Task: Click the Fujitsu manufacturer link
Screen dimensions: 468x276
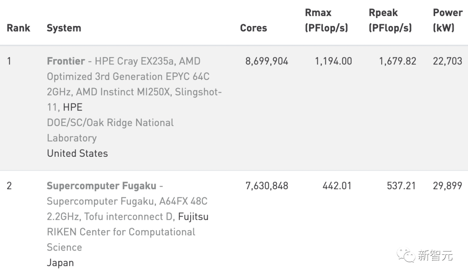Action: pyautogui.click(x=193, y=217)
